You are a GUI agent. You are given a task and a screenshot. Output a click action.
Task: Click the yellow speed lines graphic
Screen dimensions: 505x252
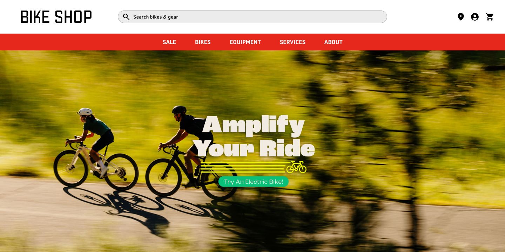(x=243, y=167)
